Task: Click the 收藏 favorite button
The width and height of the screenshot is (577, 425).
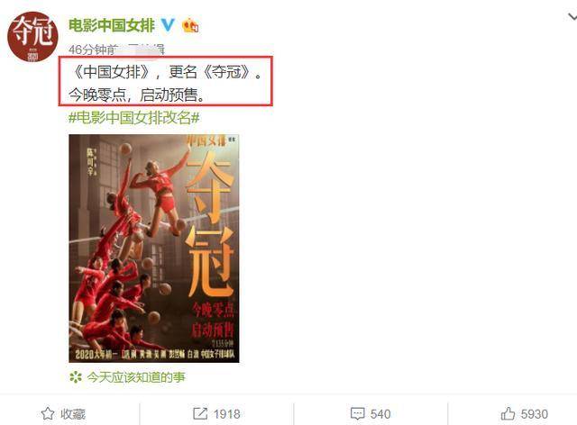Action: [73, 414]
